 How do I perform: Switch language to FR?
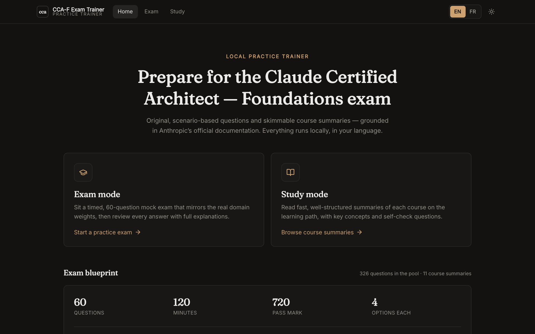pyautogui.click(x=473, y=12)
